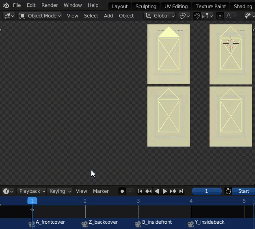
Task: Open auto keyframing settings dropdown
Action: tap(130, 191)
